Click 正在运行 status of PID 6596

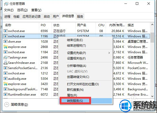tap(59, 31)
